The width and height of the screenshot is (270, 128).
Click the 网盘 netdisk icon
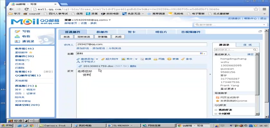pos(156,59)
